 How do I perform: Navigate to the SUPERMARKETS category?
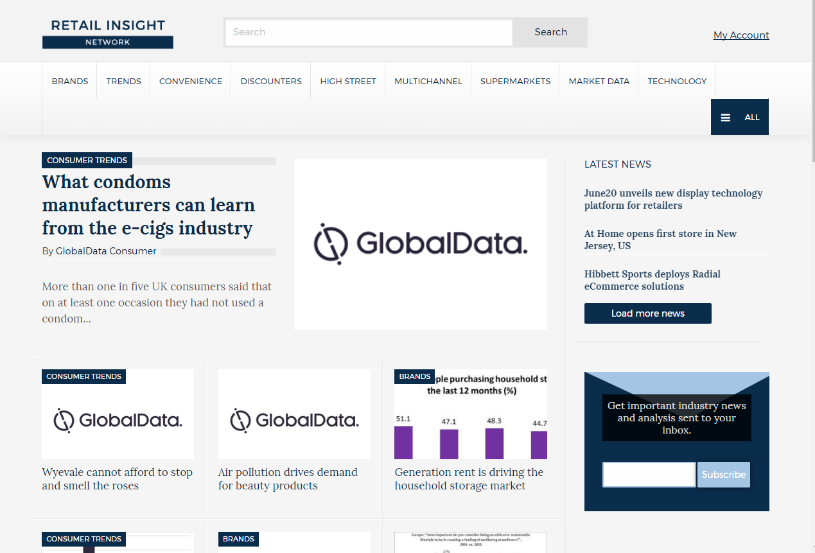pos(515,81)
